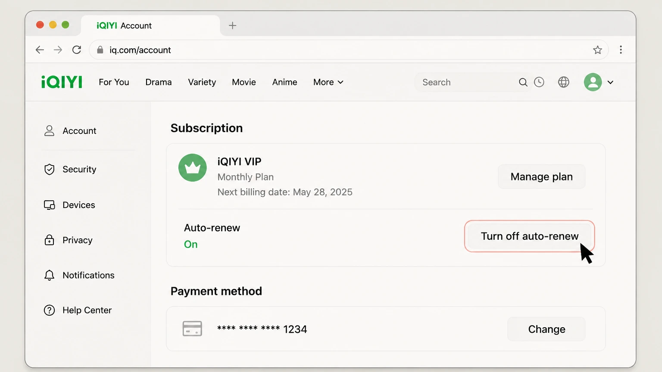The width and height of the screenshot is (662, 372).
Task: Click the Auto-renew label
Action: [212, 228]
